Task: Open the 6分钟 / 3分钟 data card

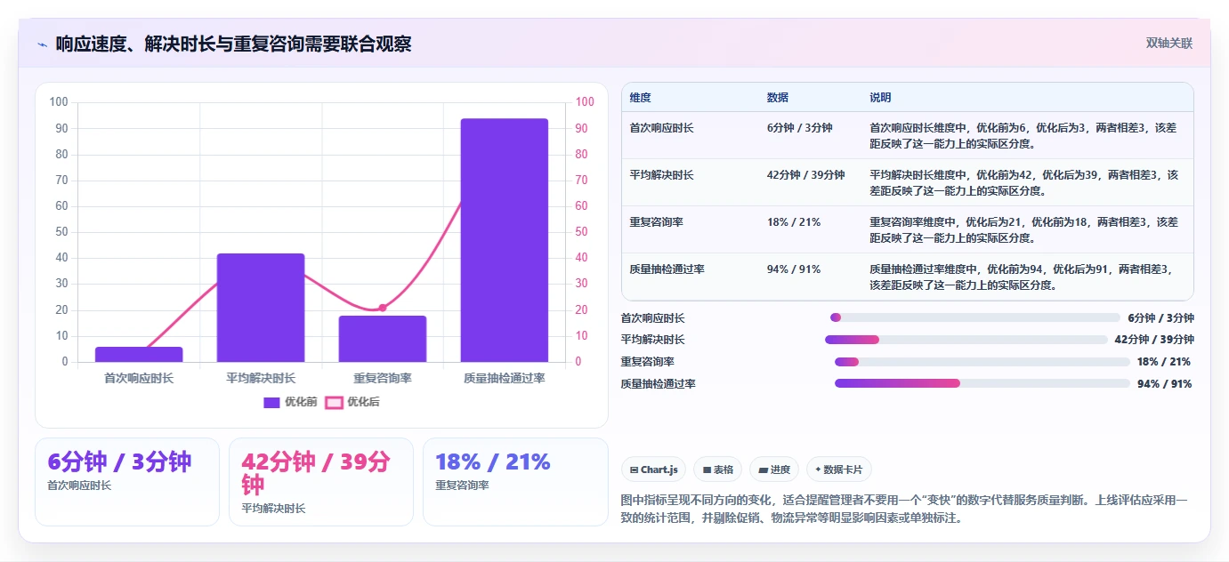Action: [127, 481]
